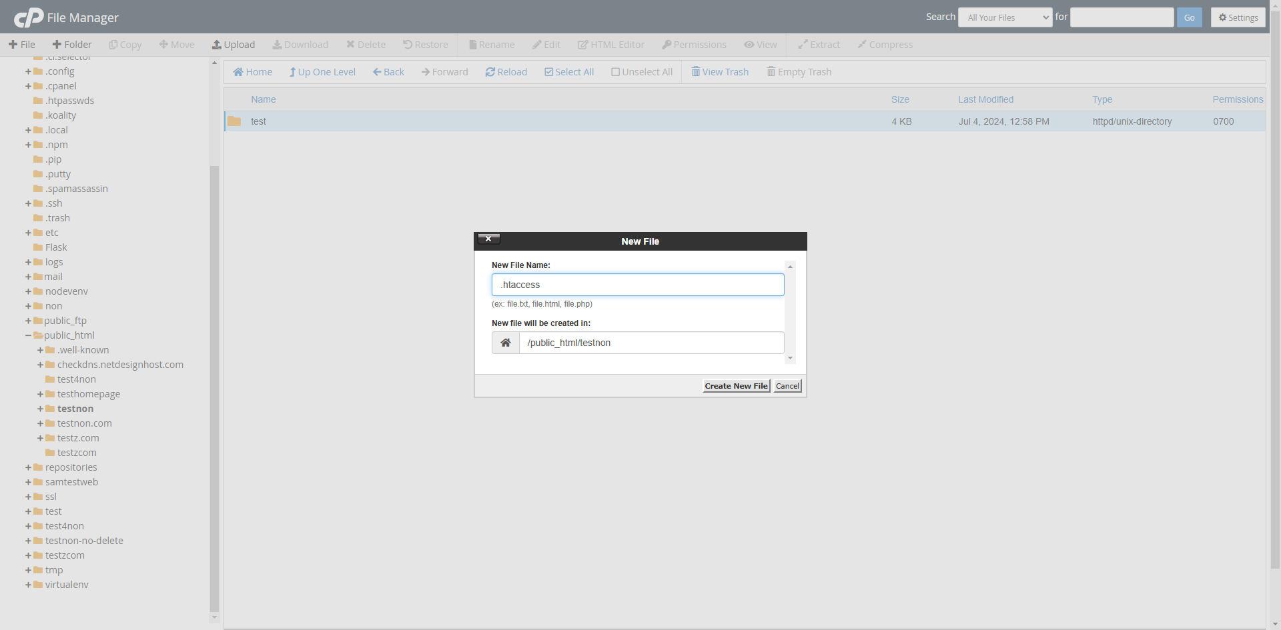Viewport: 1281px width, 630px height.
Task: Click the Copy toolbar icon
Action: coord(113,45)
